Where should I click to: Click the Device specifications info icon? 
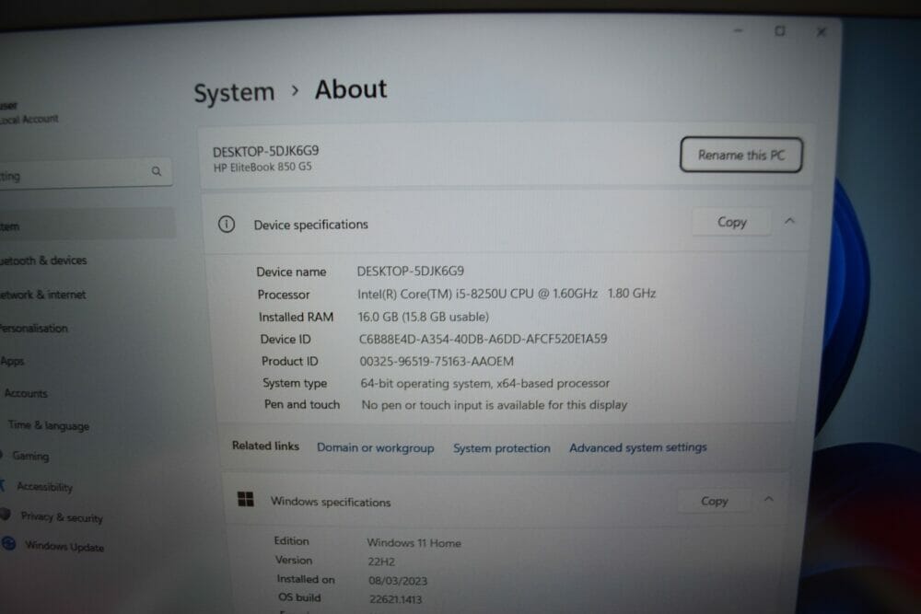click(227, 225)
